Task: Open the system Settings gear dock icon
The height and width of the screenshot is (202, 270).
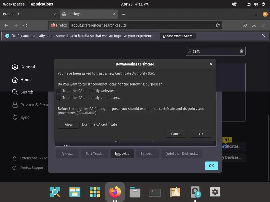Action: coord(215,192)
